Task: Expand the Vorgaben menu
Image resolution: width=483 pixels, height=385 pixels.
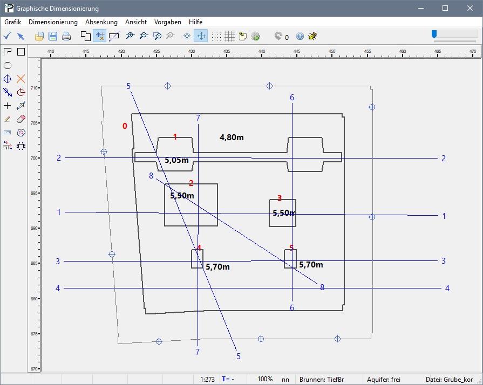Action: (167, 22)
